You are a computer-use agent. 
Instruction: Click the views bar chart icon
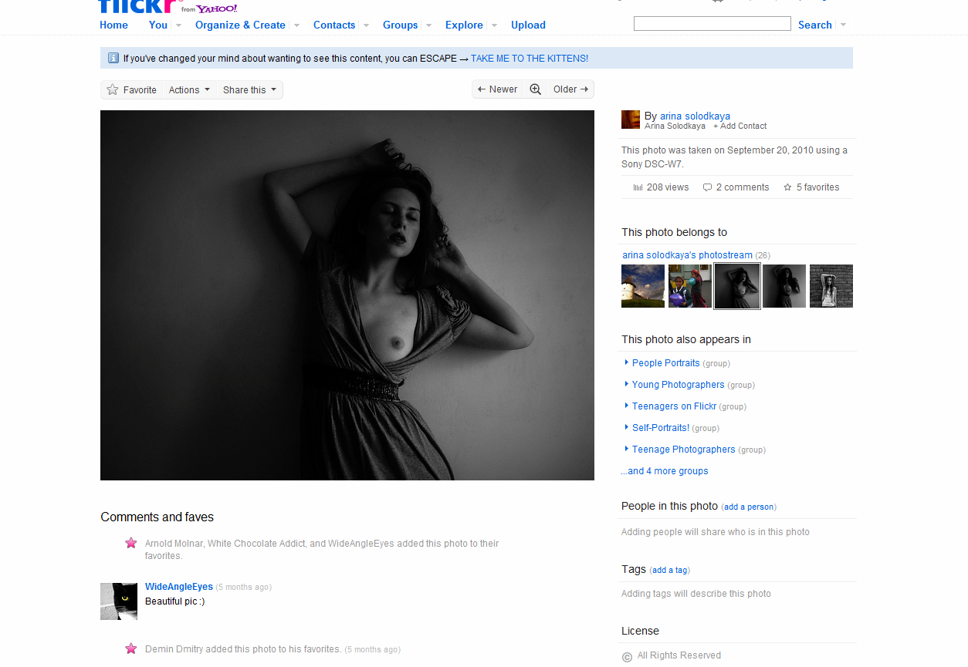click(x=638, y=187)
